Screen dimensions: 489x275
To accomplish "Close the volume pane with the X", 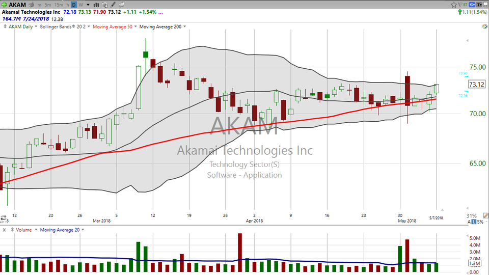I will coord(5,230).
